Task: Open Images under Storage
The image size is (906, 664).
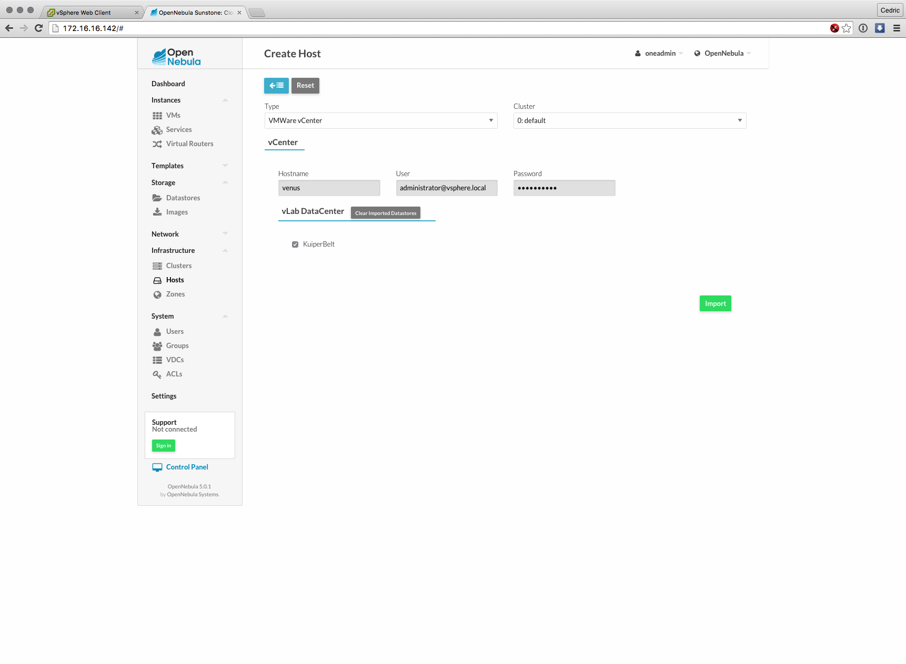Action: 177,212
